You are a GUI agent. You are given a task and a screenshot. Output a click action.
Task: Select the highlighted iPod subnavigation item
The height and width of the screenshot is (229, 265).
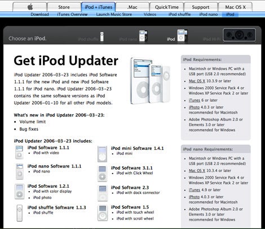(x=230, y=14)
